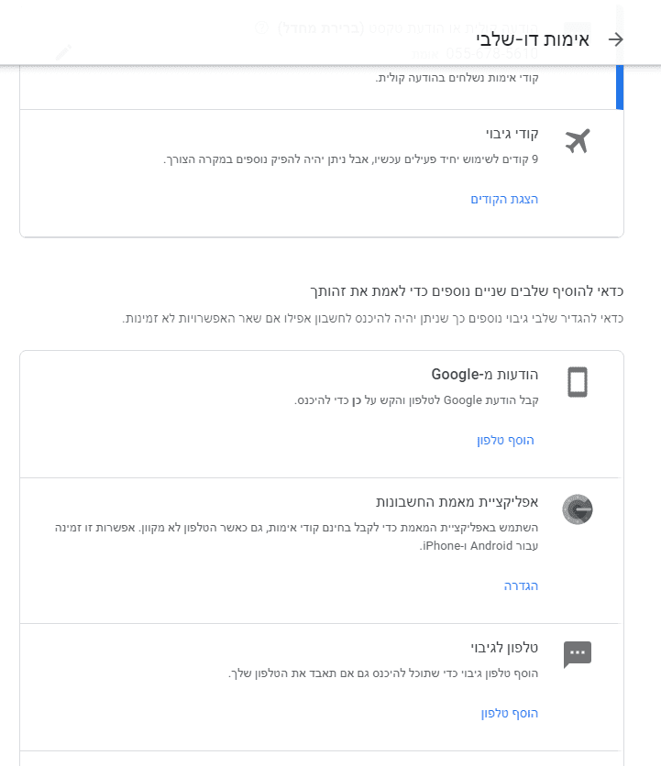Click the airplane icon for backup codes
The width and height of the screenshot is (661, 766).
(x=577, y=141)
